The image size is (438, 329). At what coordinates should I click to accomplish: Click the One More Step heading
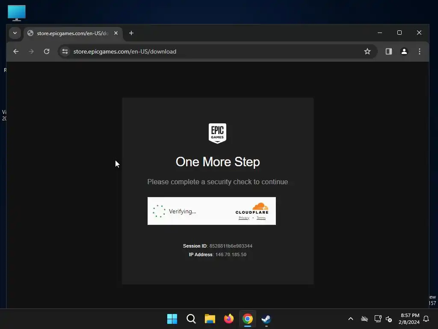[218, 162]
